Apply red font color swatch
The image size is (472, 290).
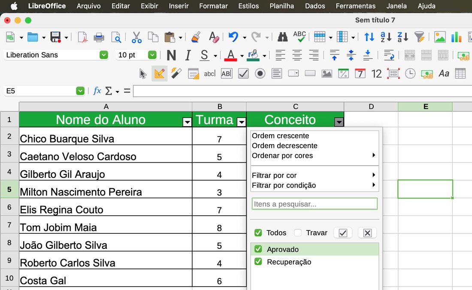[x=230, y=56]
